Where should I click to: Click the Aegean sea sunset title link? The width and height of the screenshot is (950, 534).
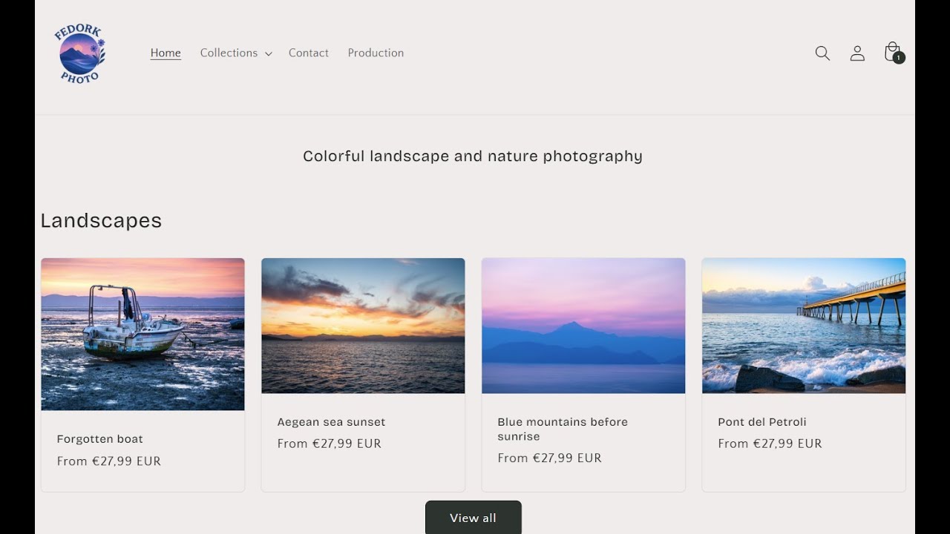(331, 422)
